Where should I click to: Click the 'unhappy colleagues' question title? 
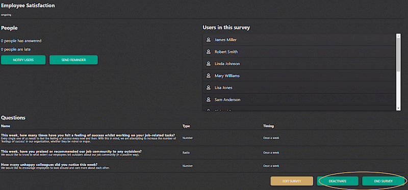click(x=49, y=165)
